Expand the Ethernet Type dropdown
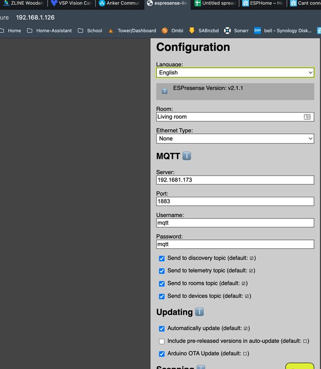 pos(235,139)
